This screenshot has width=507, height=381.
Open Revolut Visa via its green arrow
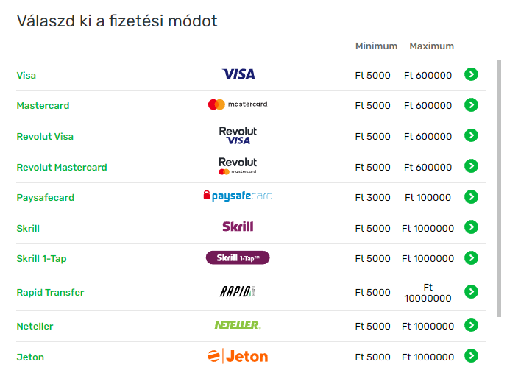click(x=471, y=135)
